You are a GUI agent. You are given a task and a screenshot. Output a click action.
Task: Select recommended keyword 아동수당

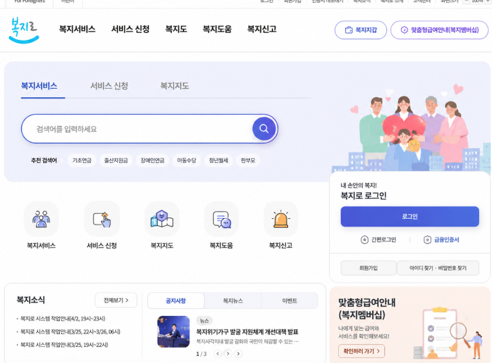[x=186, y=160]
